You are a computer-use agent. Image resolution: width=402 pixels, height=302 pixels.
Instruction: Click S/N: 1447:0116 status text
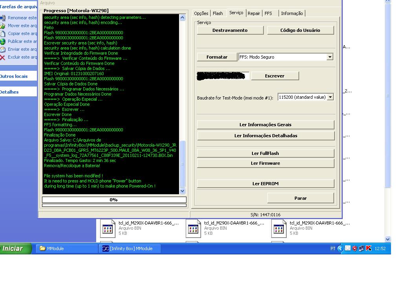[265, 215]
